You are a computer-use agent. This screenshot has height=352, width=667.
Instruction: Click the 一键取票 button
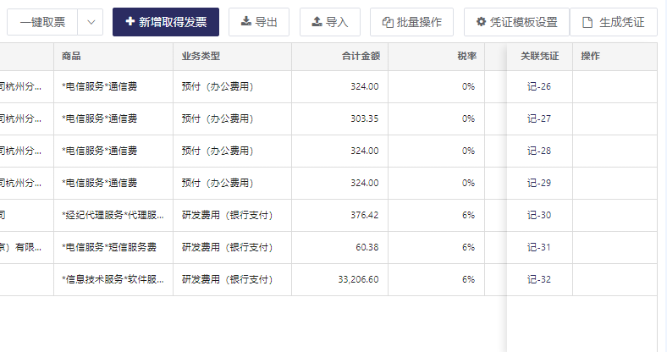click(x=42, y=22)
